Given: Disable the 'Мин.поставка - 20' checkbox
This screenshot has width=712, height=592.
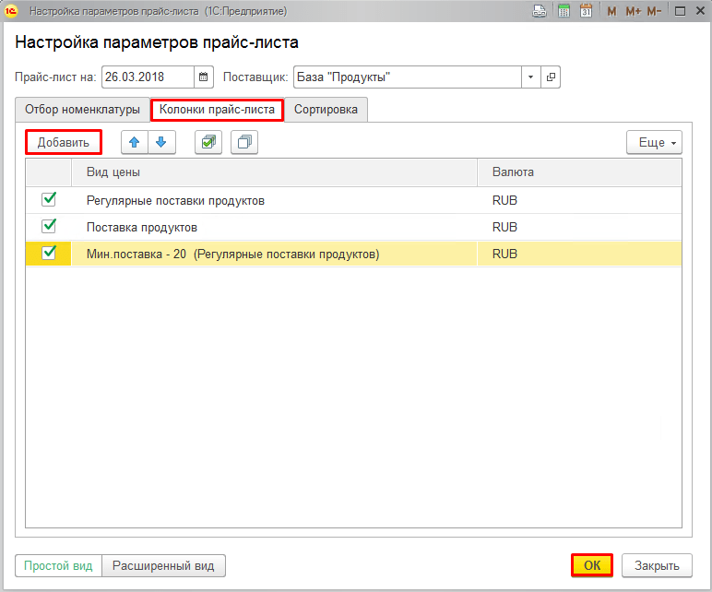Looking at the screenshot, I should [x=49, y=254].
